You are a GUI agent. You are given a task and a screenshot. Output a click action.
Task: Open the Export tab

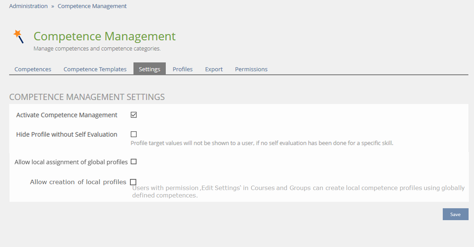tap(214, 69)
